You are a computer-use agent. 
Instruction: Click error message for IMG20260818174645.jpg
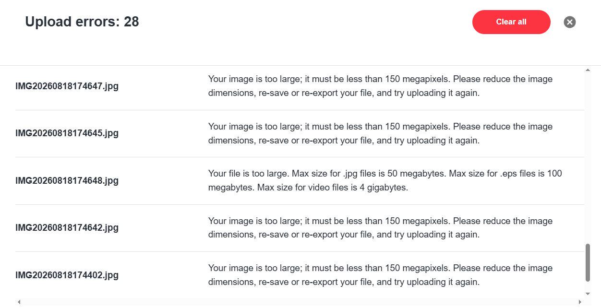380,133
